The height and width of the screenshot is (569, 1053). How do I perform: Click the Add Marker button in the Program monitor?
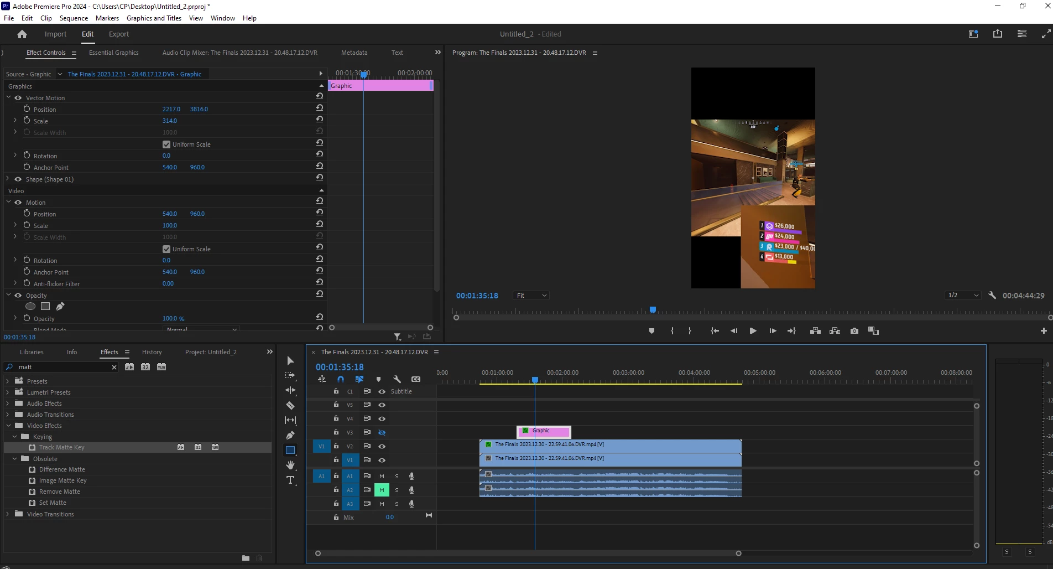click(x=651, y=331)
